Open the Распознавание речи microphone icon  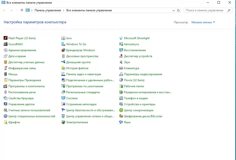coord(5,92)
